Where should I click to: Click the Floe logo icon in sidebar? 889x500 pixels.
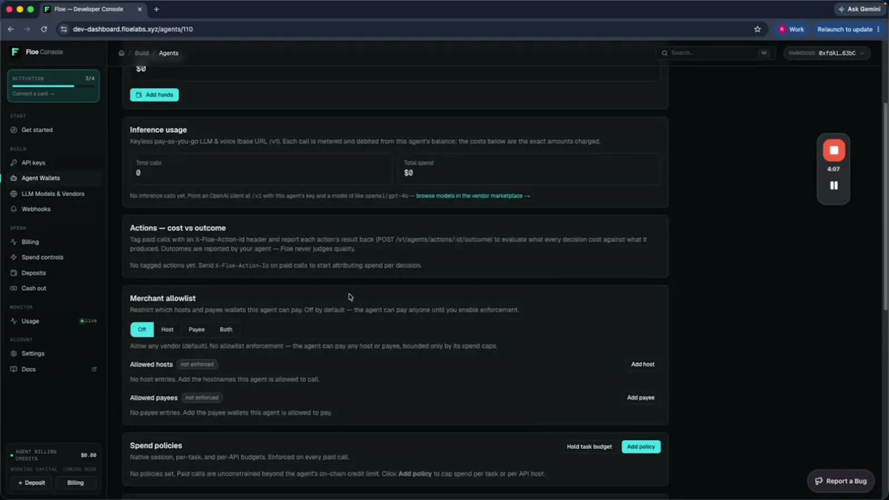tap(15, 52)
